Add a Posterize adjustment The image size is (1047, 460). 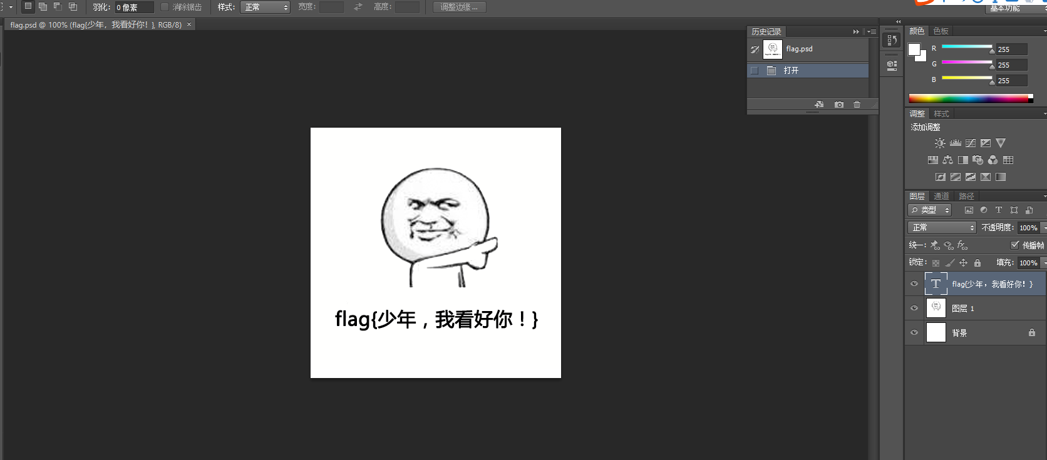pos(956,177)
